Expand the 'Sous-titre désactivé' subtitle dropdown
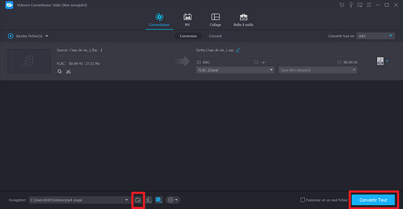The height and width of the screenshot is (209, 403). [x=317, y=70]
